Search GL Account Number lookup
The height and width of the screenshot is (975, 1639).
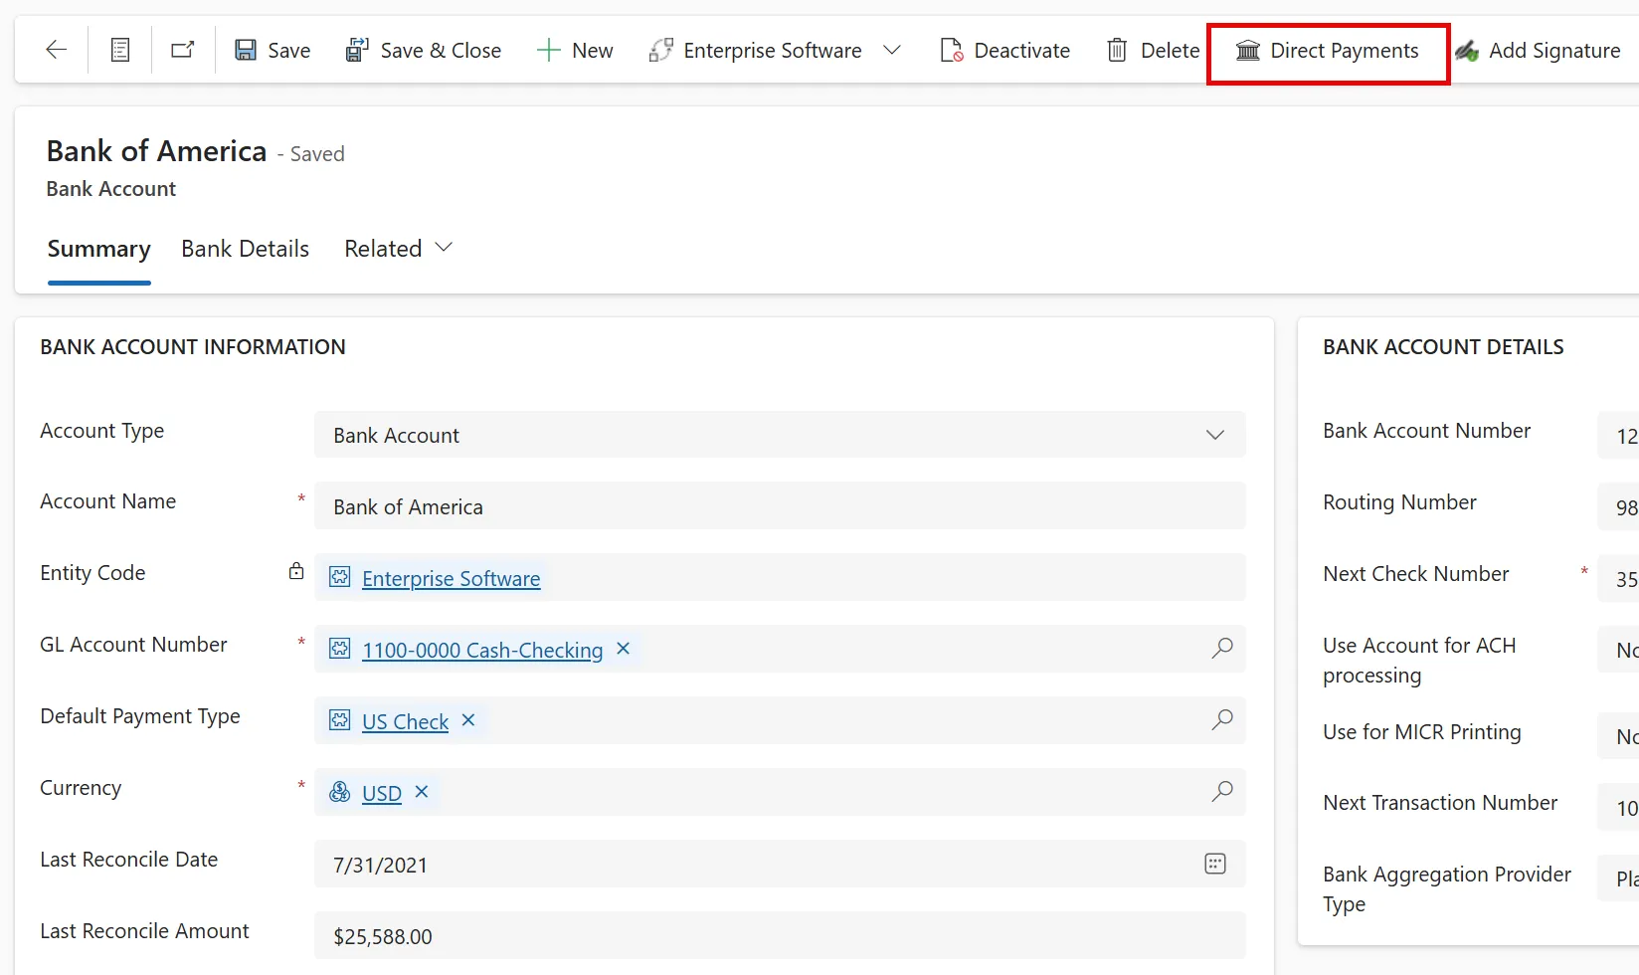(1222, 649)
